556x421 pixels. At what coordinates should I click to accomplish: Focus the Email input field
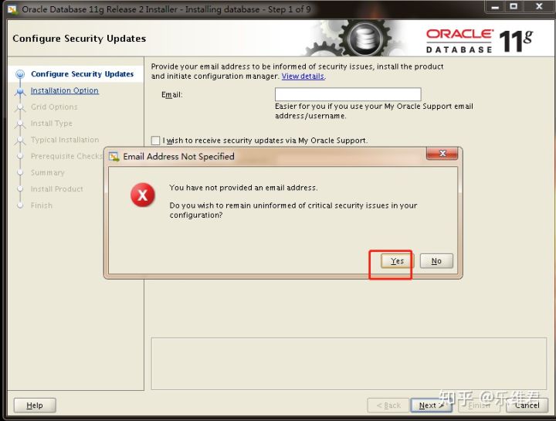tap(347, 94)
